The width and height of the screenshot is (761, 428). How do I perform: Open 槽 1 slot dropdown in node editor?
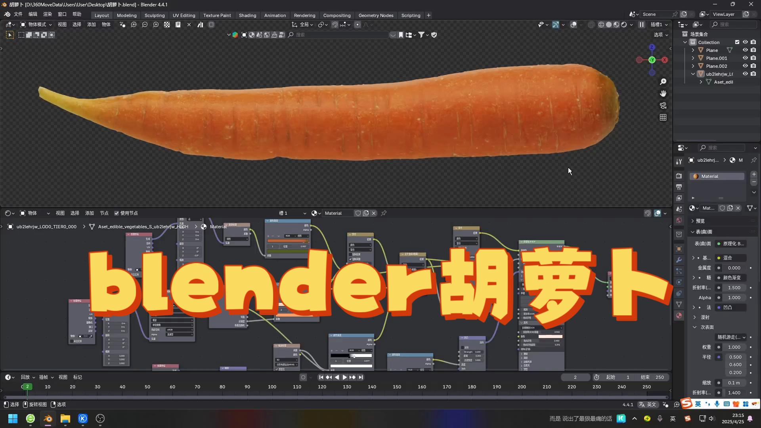click(293, 213)
